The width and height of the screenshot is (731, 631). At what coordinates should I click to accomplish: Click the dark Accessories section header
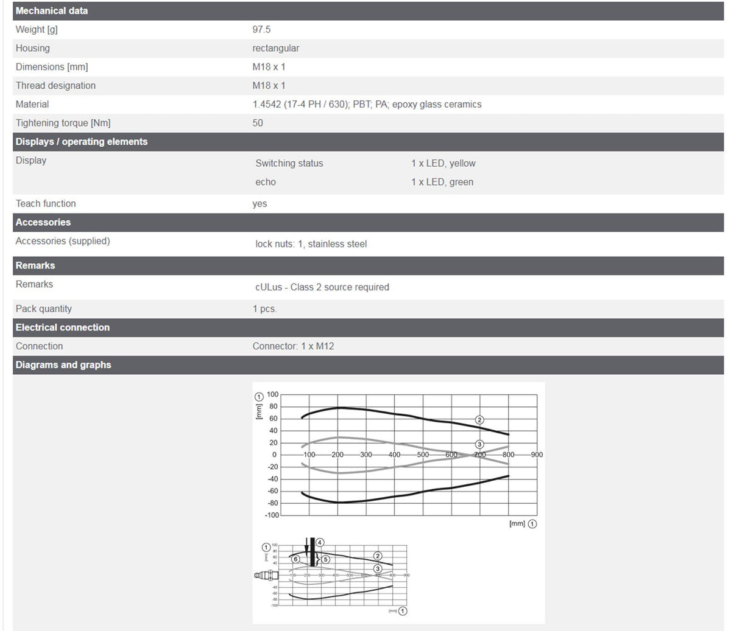(x=368, y=222)
